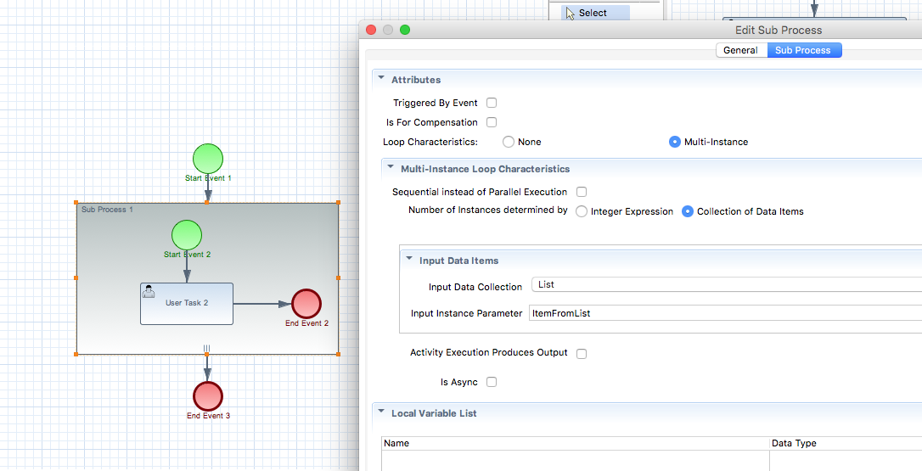Click Input Instance Parameter field
The height and width of the screenshot is (471, 922).
point(726,313)
